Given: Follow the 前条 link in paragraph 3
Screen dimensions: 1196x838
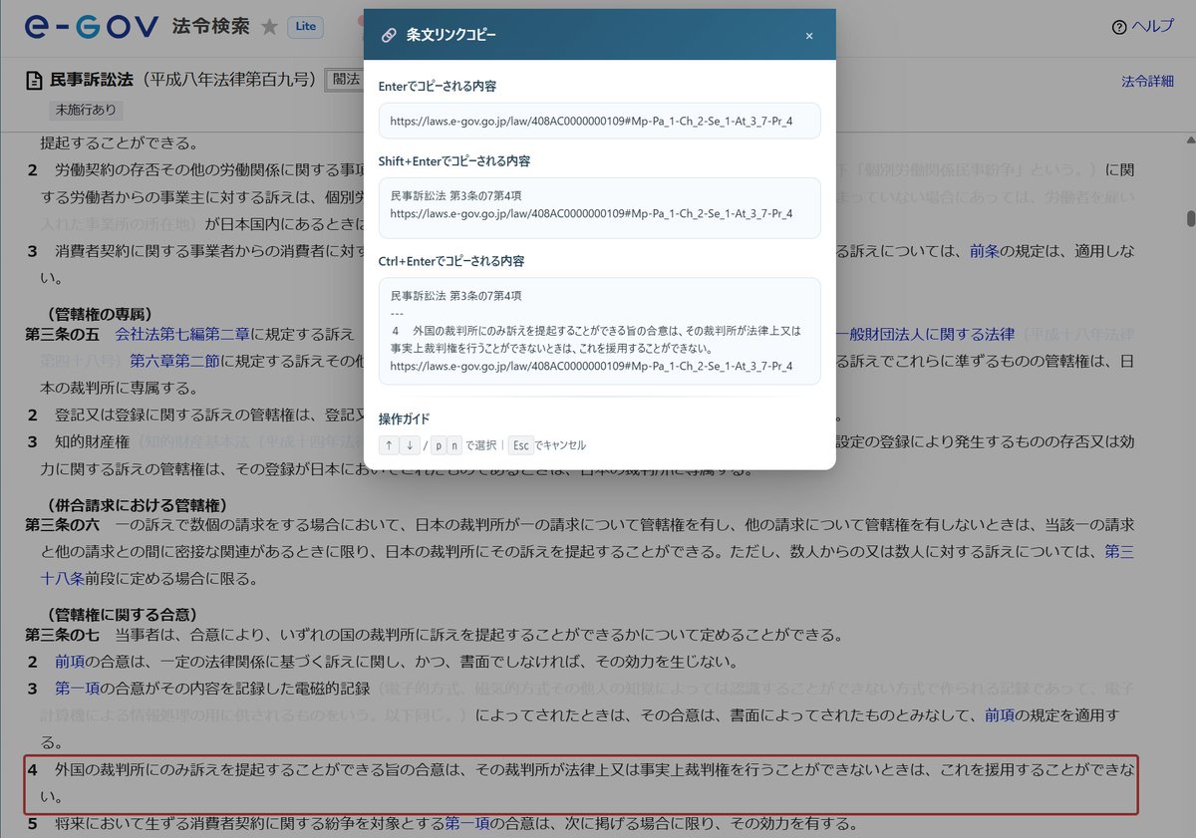Looking at the screenshot, I should pyautogui.click(x=985, y=251).
